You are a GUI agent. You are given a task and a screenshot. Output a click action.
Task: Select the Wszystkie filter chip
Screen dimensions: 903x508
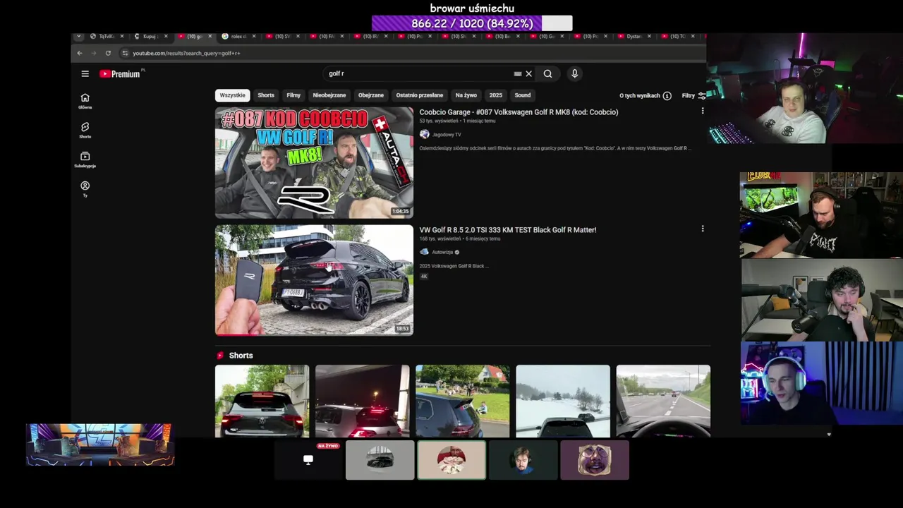pyautogui.click(x=232, y=95)
